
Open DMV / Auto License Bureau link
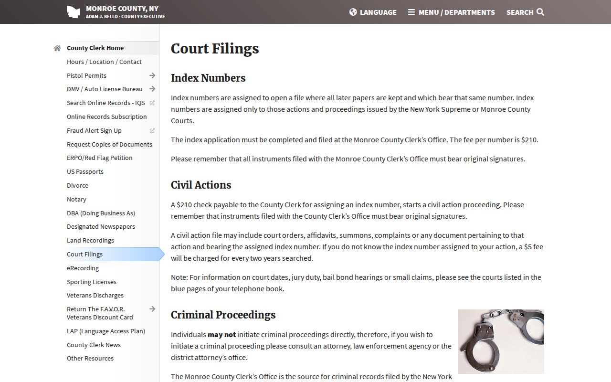coord(105,89)
